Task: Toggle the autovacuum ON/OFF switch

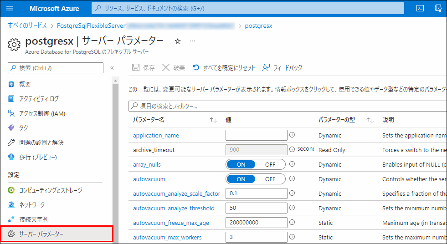Action: 256,179
